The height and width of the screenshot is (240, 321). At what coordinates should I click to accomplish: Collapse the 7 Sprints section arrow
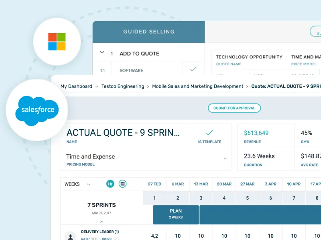(102, 222)
